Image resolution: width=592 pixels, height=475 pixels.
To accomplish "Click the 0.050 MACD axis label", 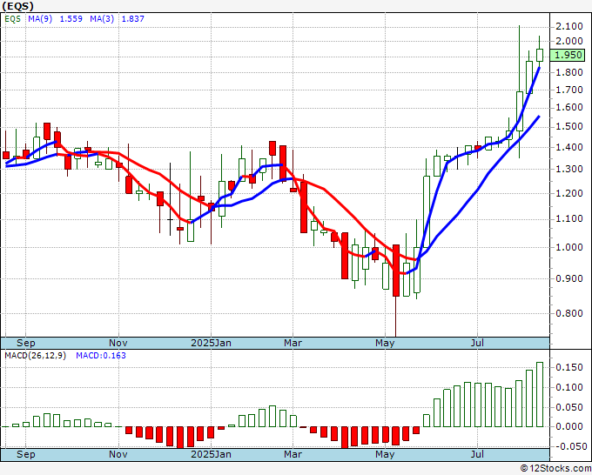I will (569, 407).
